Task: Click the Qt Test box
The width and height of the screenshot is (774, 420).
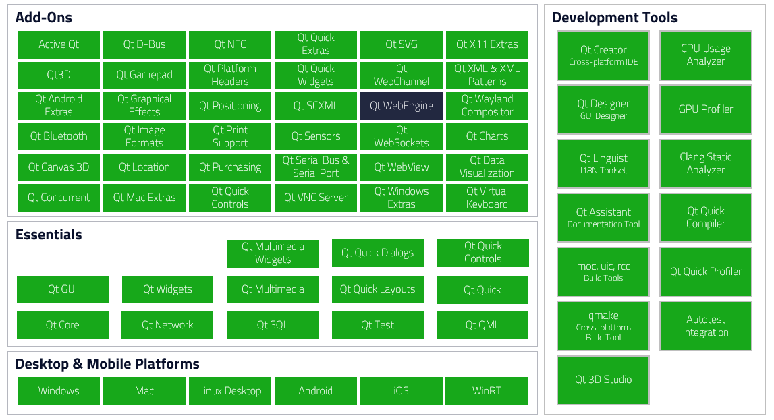Action: 378,325
